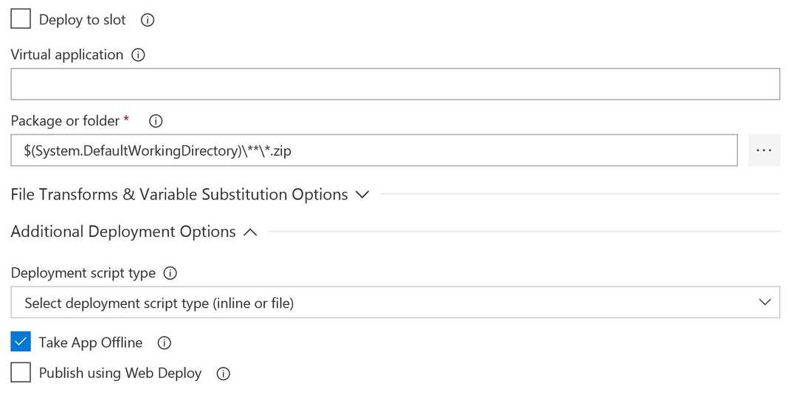Viewport: 797px width, 395px height.
Task: Click info icon beside Package or folder
Action: [156, 121]
